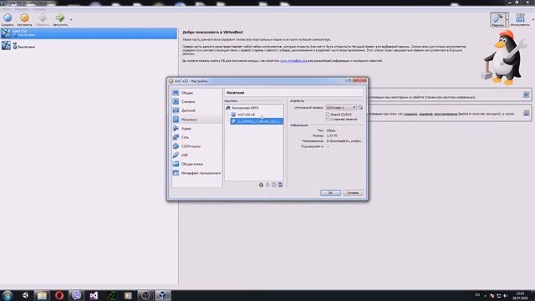Open the USB settings category
This screenshot has height=301, width=535.
coord(197,155)
